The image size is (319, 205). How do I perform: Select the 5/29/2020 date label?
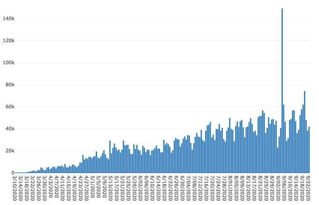click(135, 188)
